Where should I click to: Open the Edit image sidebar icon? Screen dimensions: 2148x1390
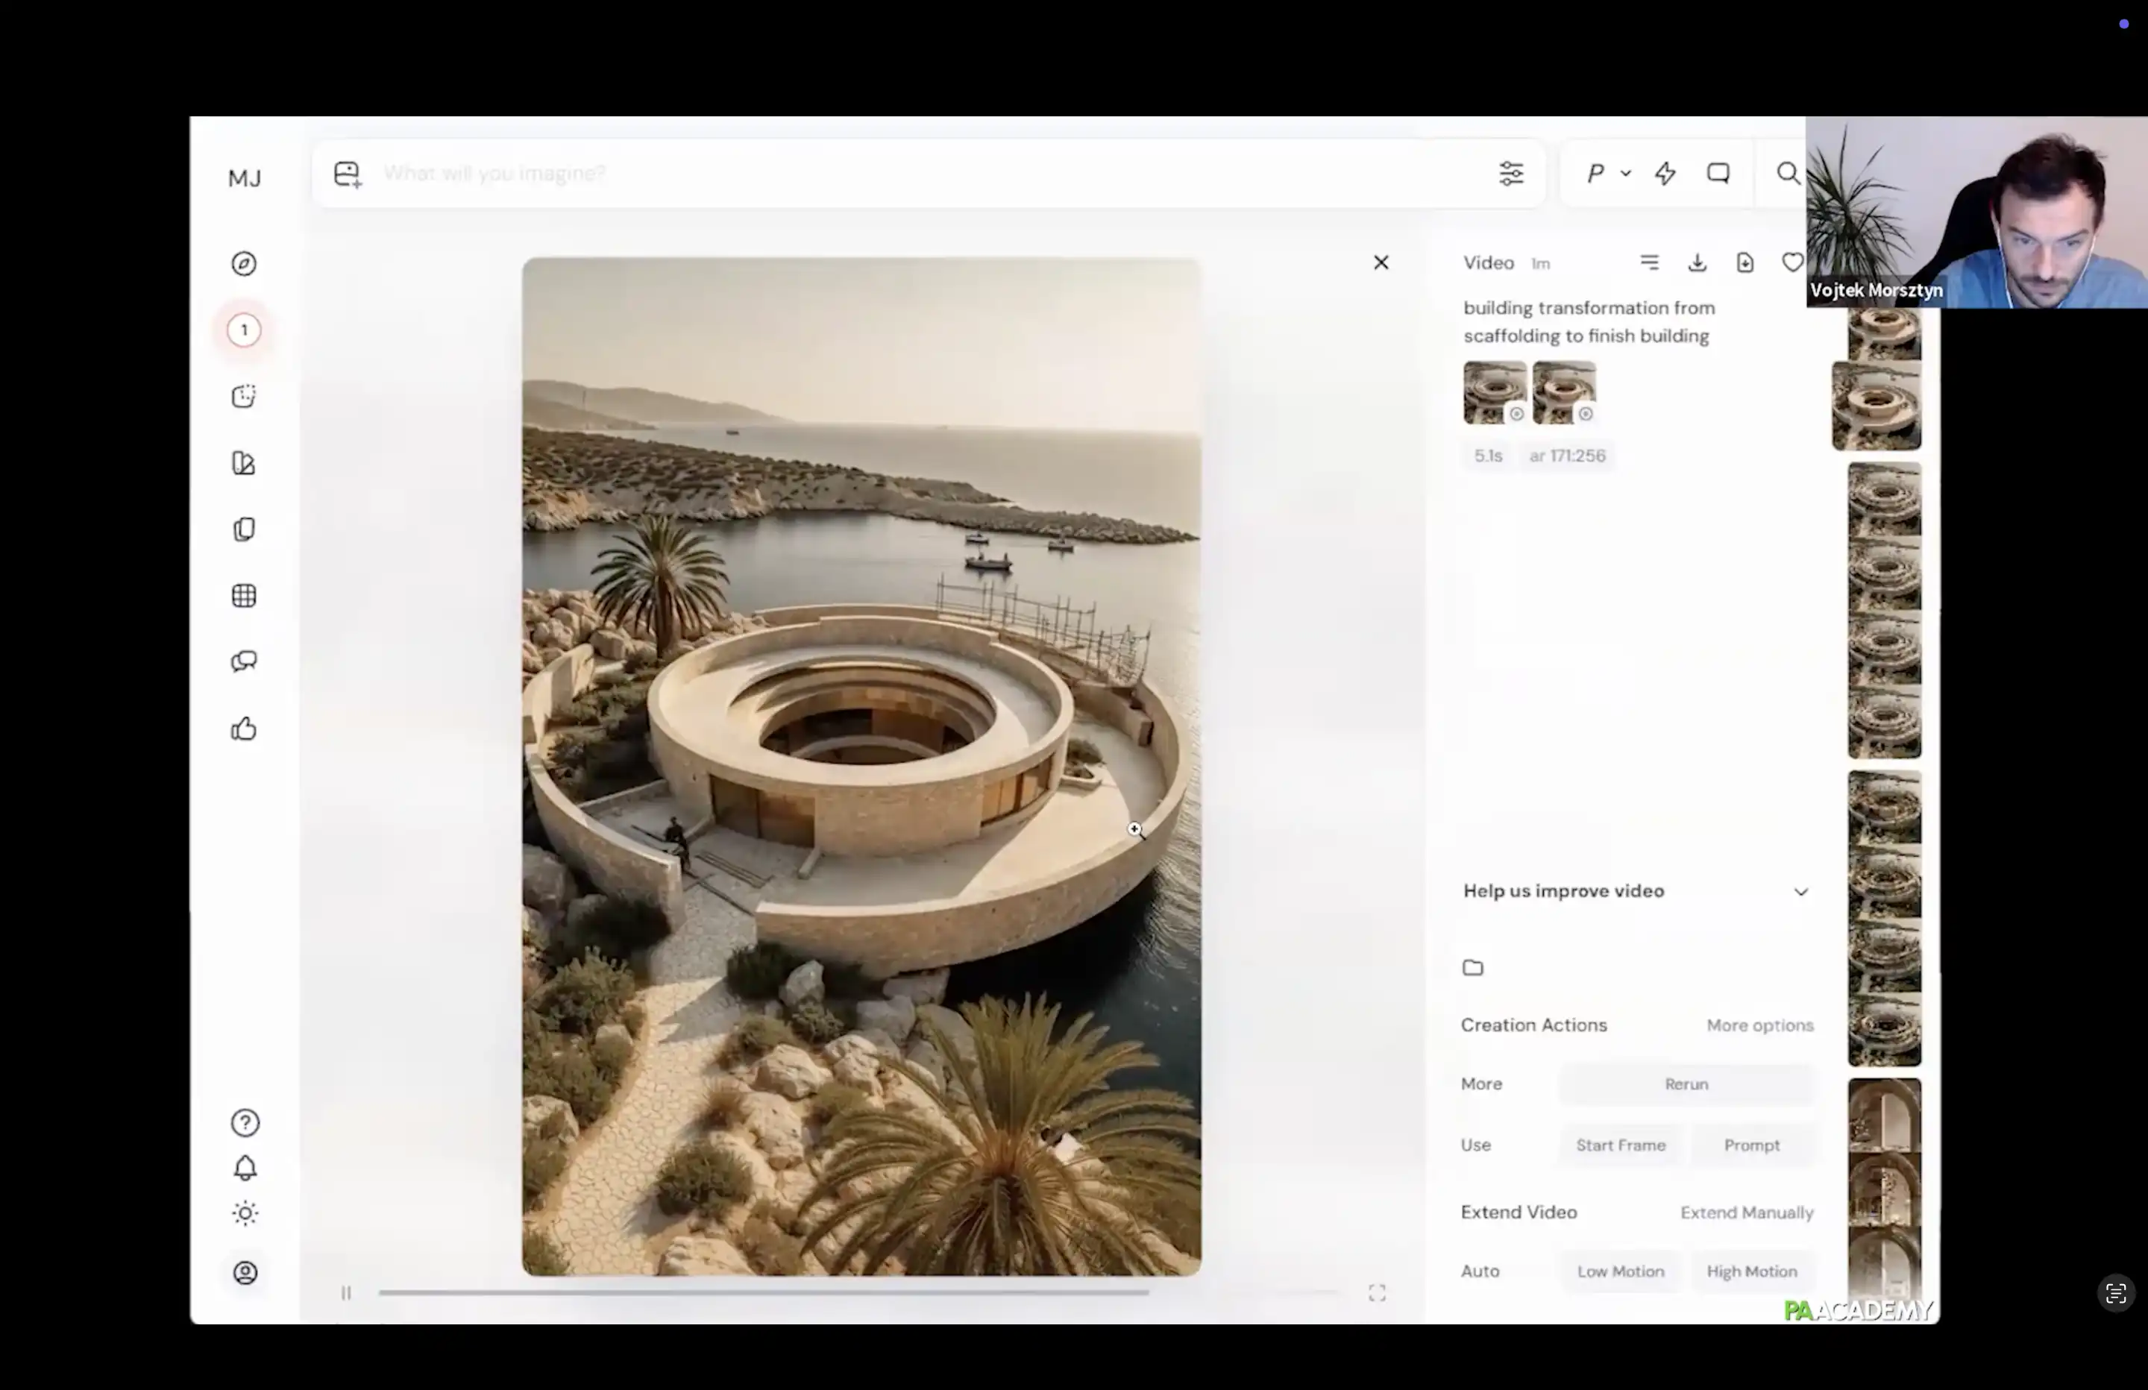pos(244,396)
